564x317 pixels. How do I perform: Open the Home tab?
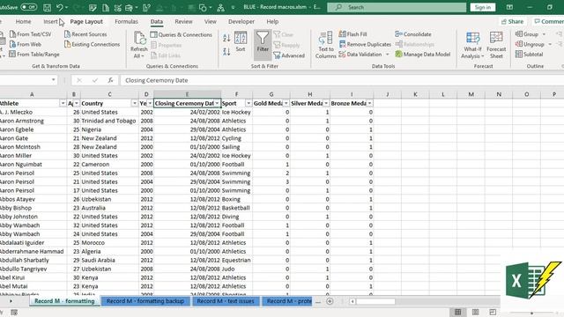24,21
